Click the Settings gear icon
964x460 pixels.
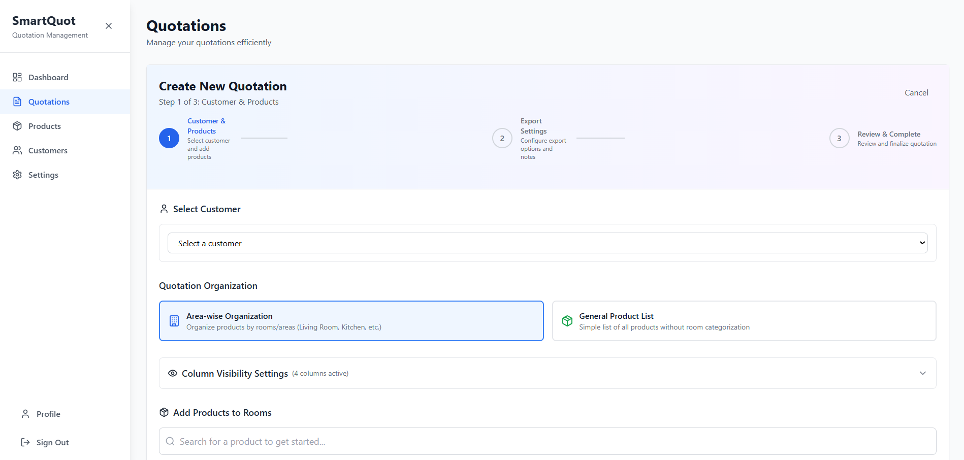[x=17, y=175]
